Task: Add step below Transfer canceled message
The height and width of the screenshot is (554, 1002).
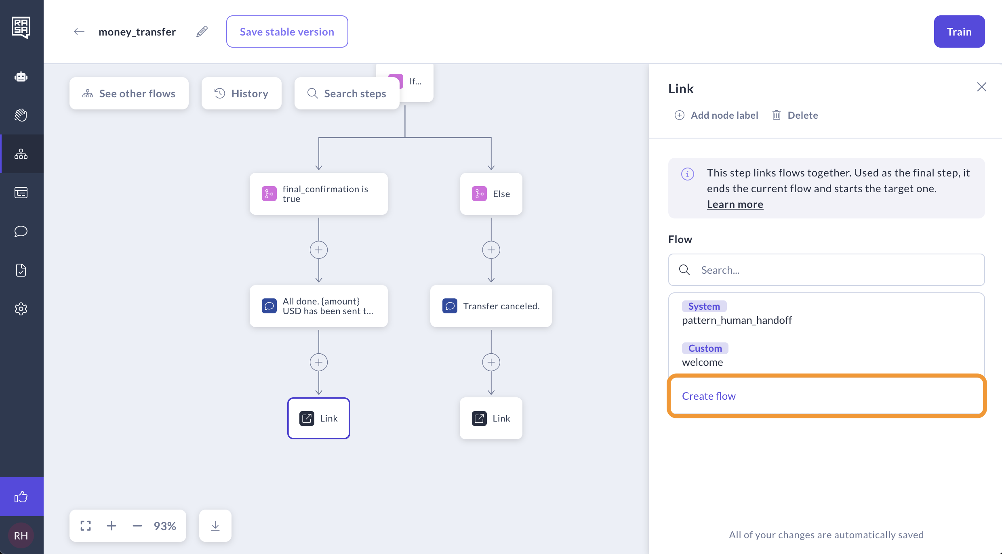Action: point(491,362)
